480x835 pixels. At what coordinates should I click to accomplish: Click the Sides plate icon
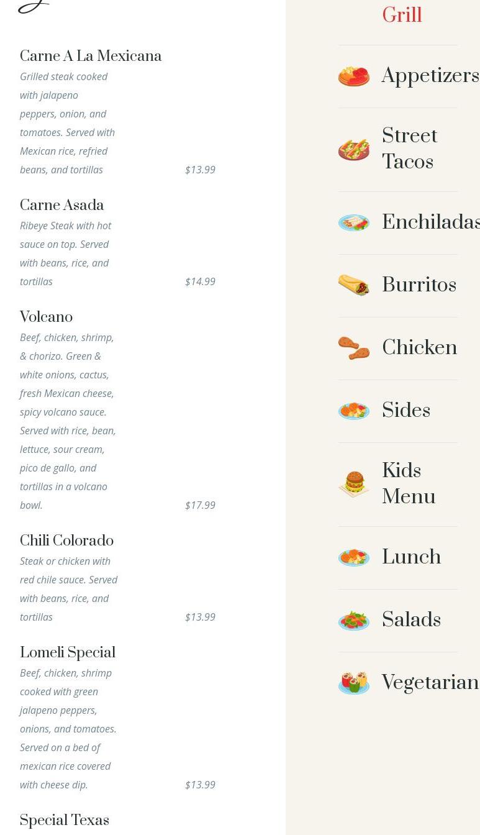pyautogui.click(x=354, y=411)
